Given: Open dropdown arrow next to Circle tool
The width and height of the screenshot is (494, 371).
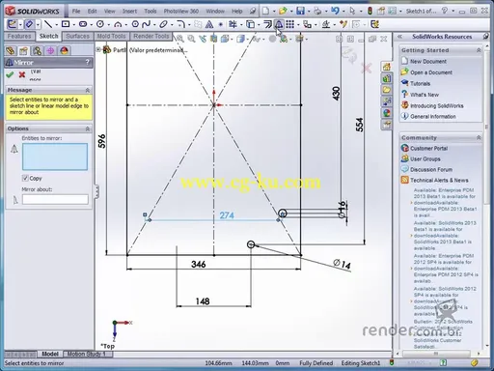Looking at the screenshot, I should coord(108,24).
